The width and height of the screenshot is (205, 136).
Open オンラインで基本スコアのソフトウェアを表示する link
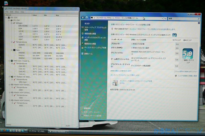136,82
